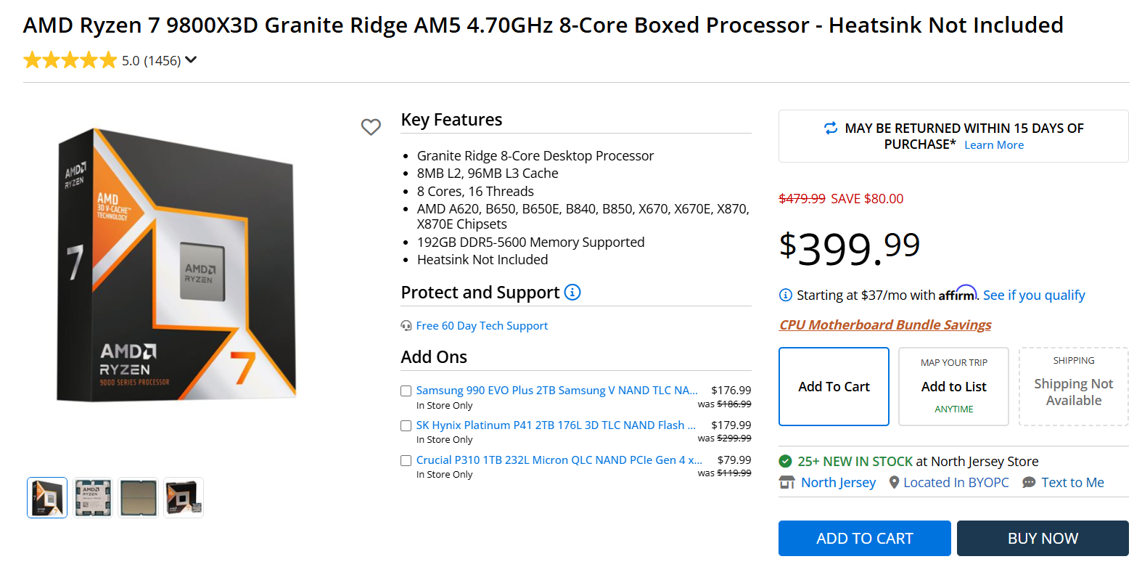
Task: Click the affirm logo
Action: [x=958, y=293]
